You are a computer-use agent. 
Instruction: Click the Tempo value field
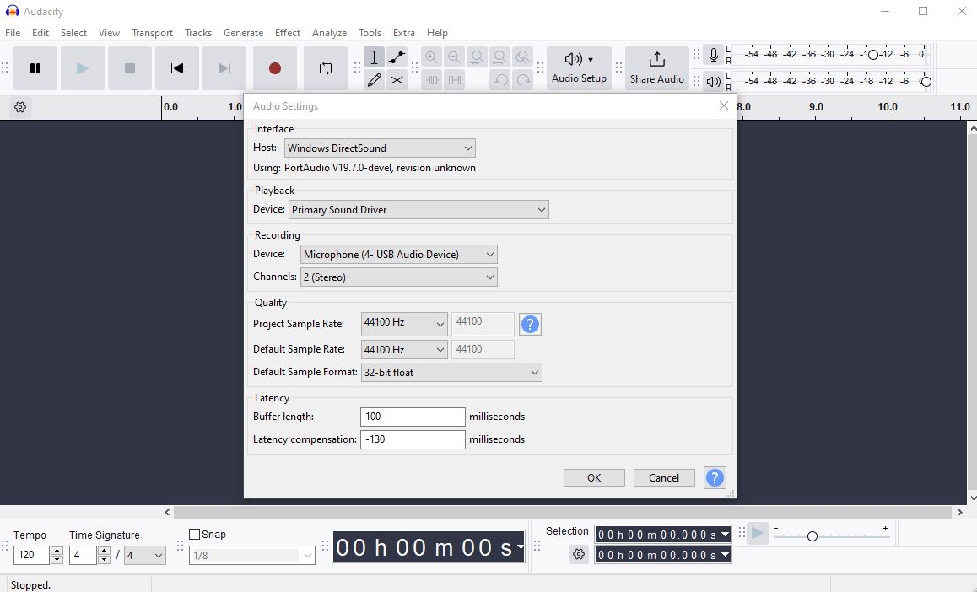[31, 555]
